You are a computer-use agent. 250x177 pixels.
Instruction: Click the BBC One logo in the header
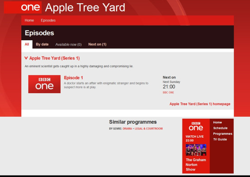pos(23,7)
